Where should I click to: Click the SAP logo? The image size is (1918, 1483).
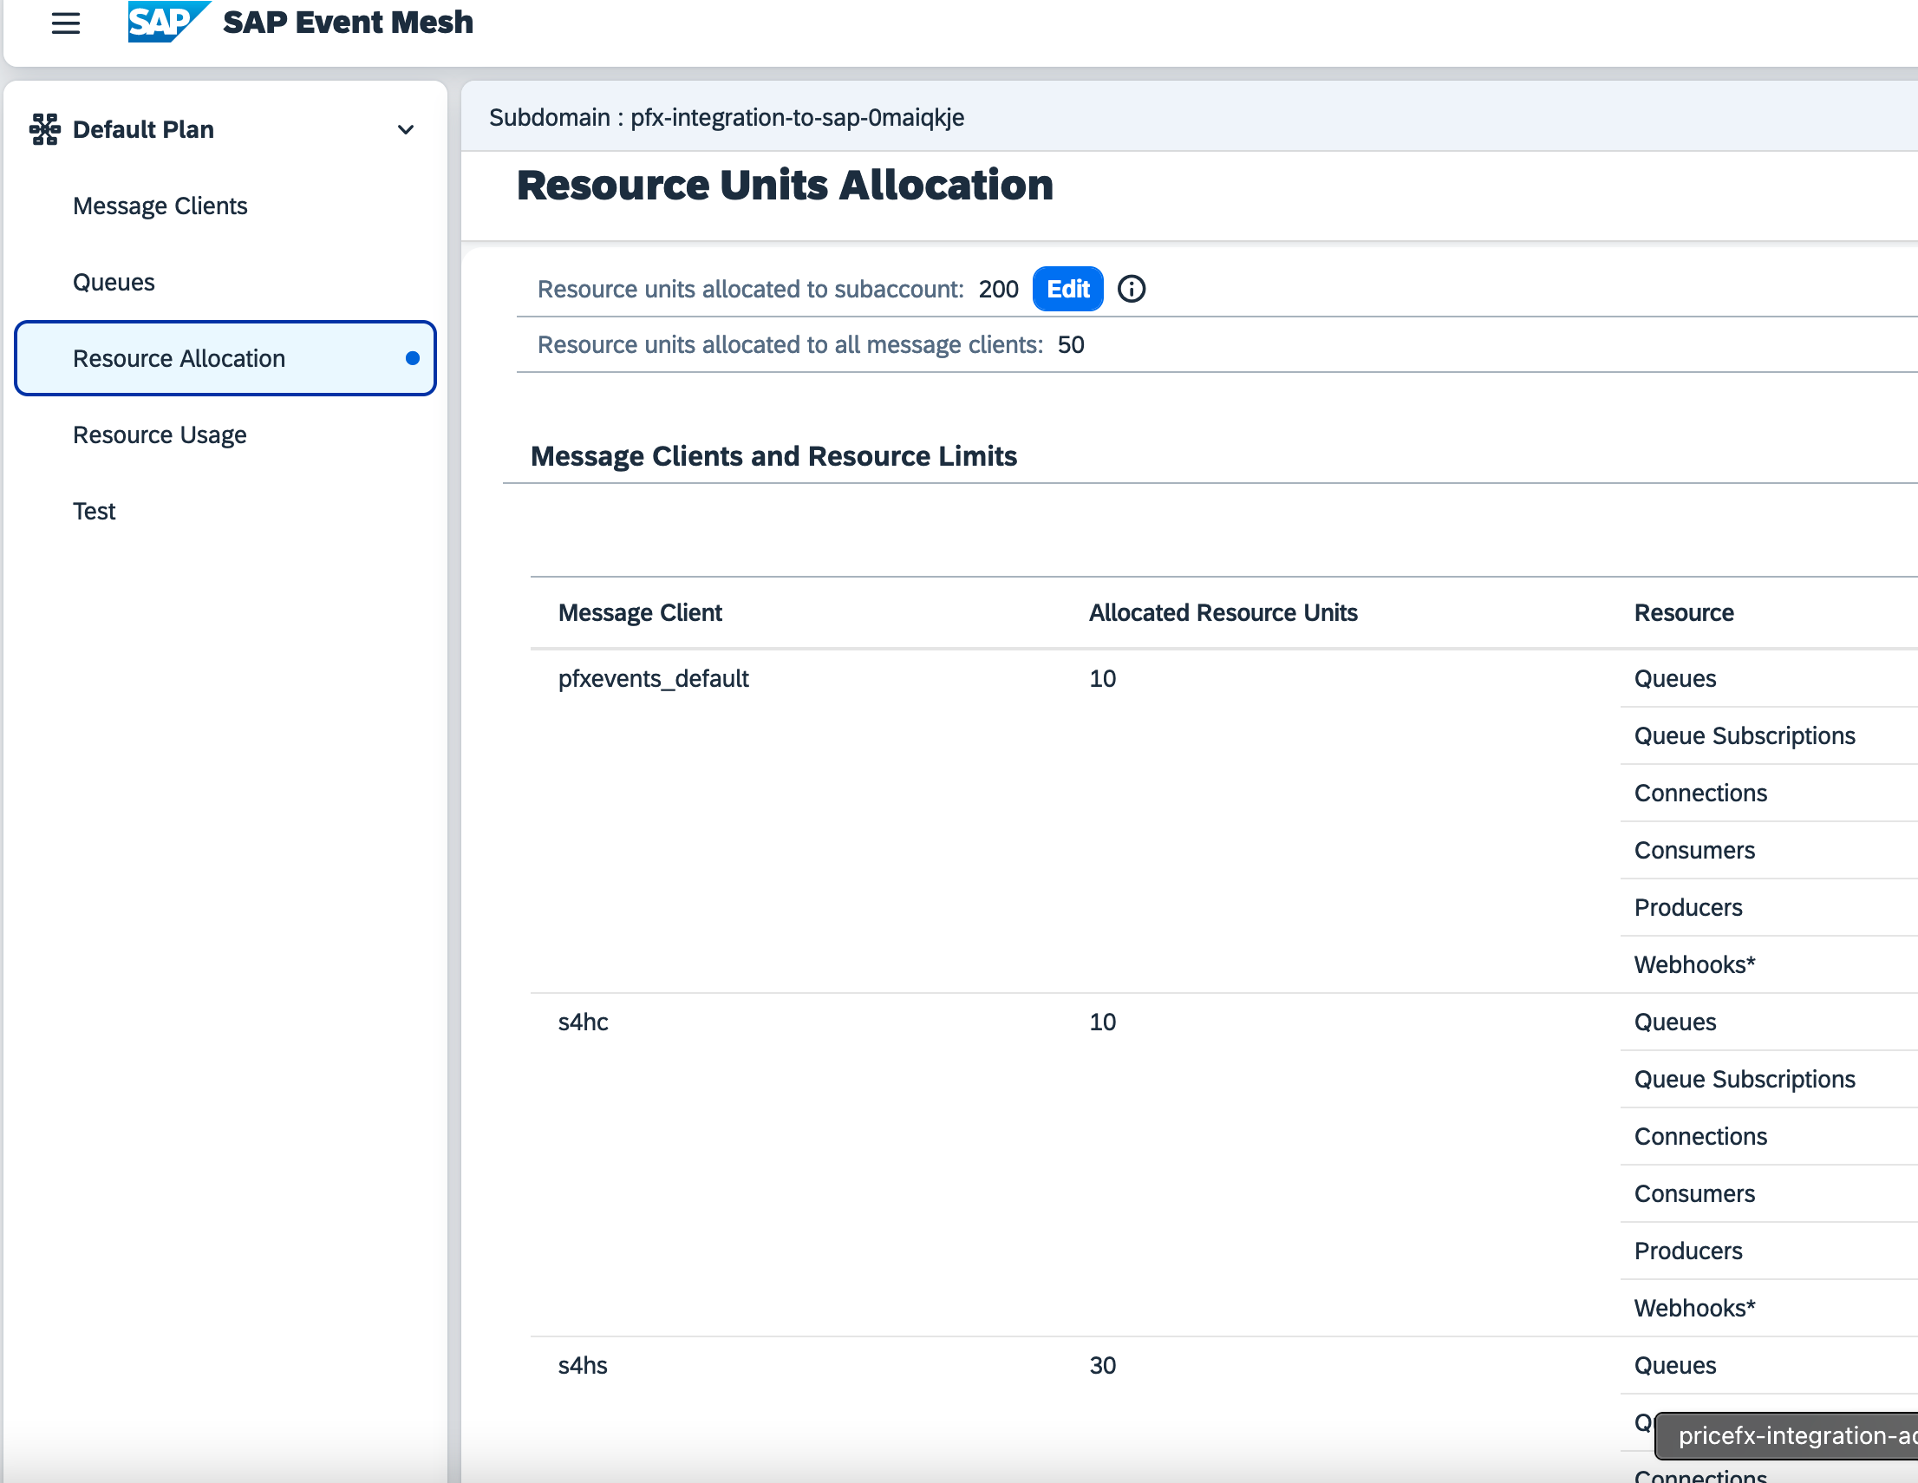pyautogui.click(x=166, y=21)
